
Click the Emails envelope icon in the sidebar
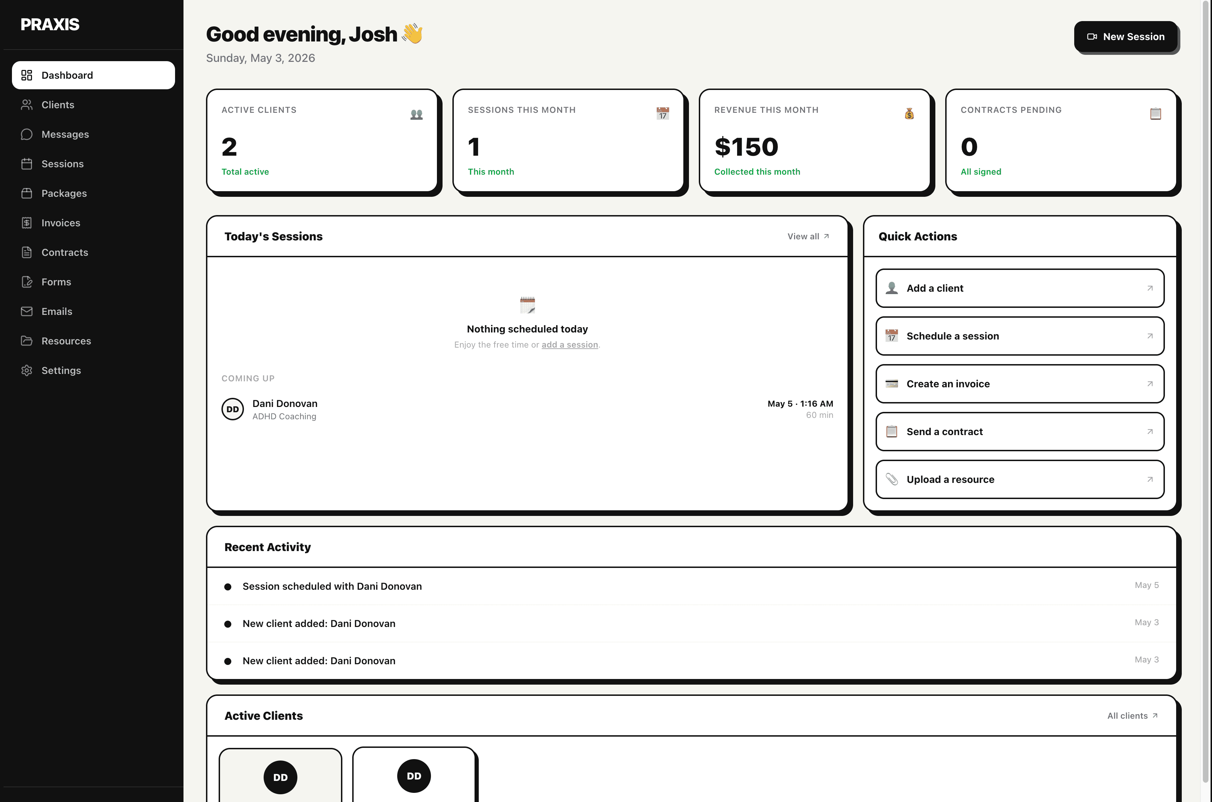click(27, 311)
